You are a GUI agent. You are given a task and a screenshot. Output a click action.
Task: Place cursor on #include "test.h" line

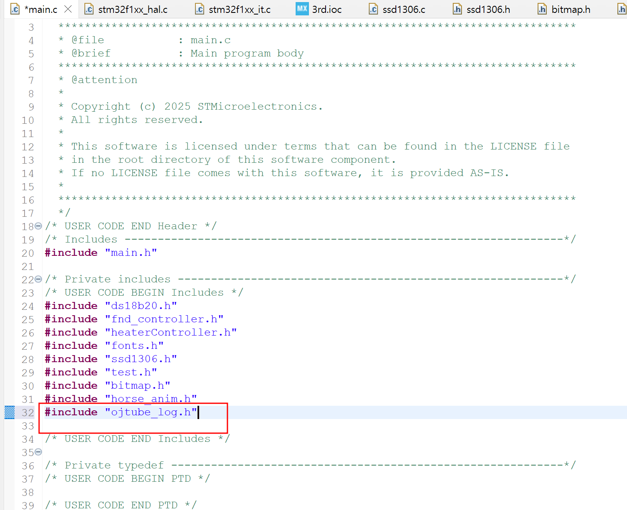(x=101, y=372)
